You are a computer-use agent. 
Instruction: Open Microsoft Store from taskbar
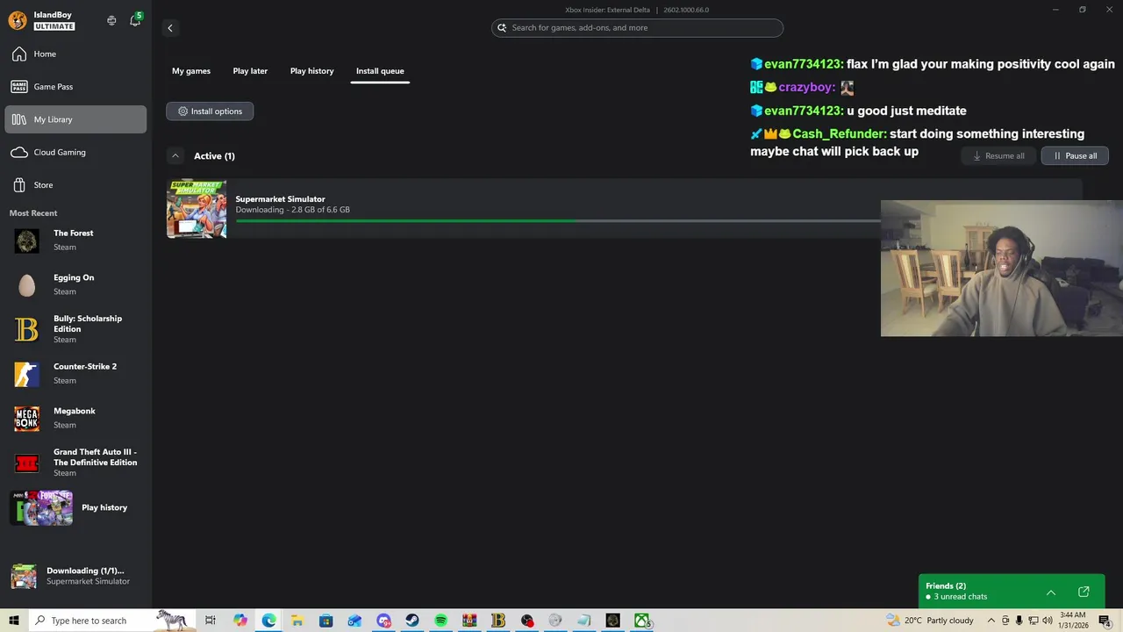pos(325,621)
